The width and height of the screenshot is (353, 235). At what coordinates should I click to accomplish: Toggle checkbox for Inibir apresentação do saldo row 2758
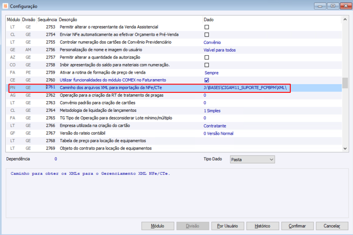[207, 65]
